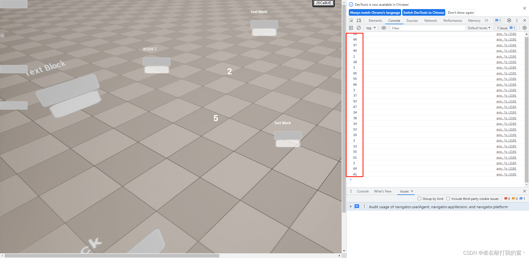529x258 pixels.
Task: Activate the inspect element picker icon
Action: 351,20
